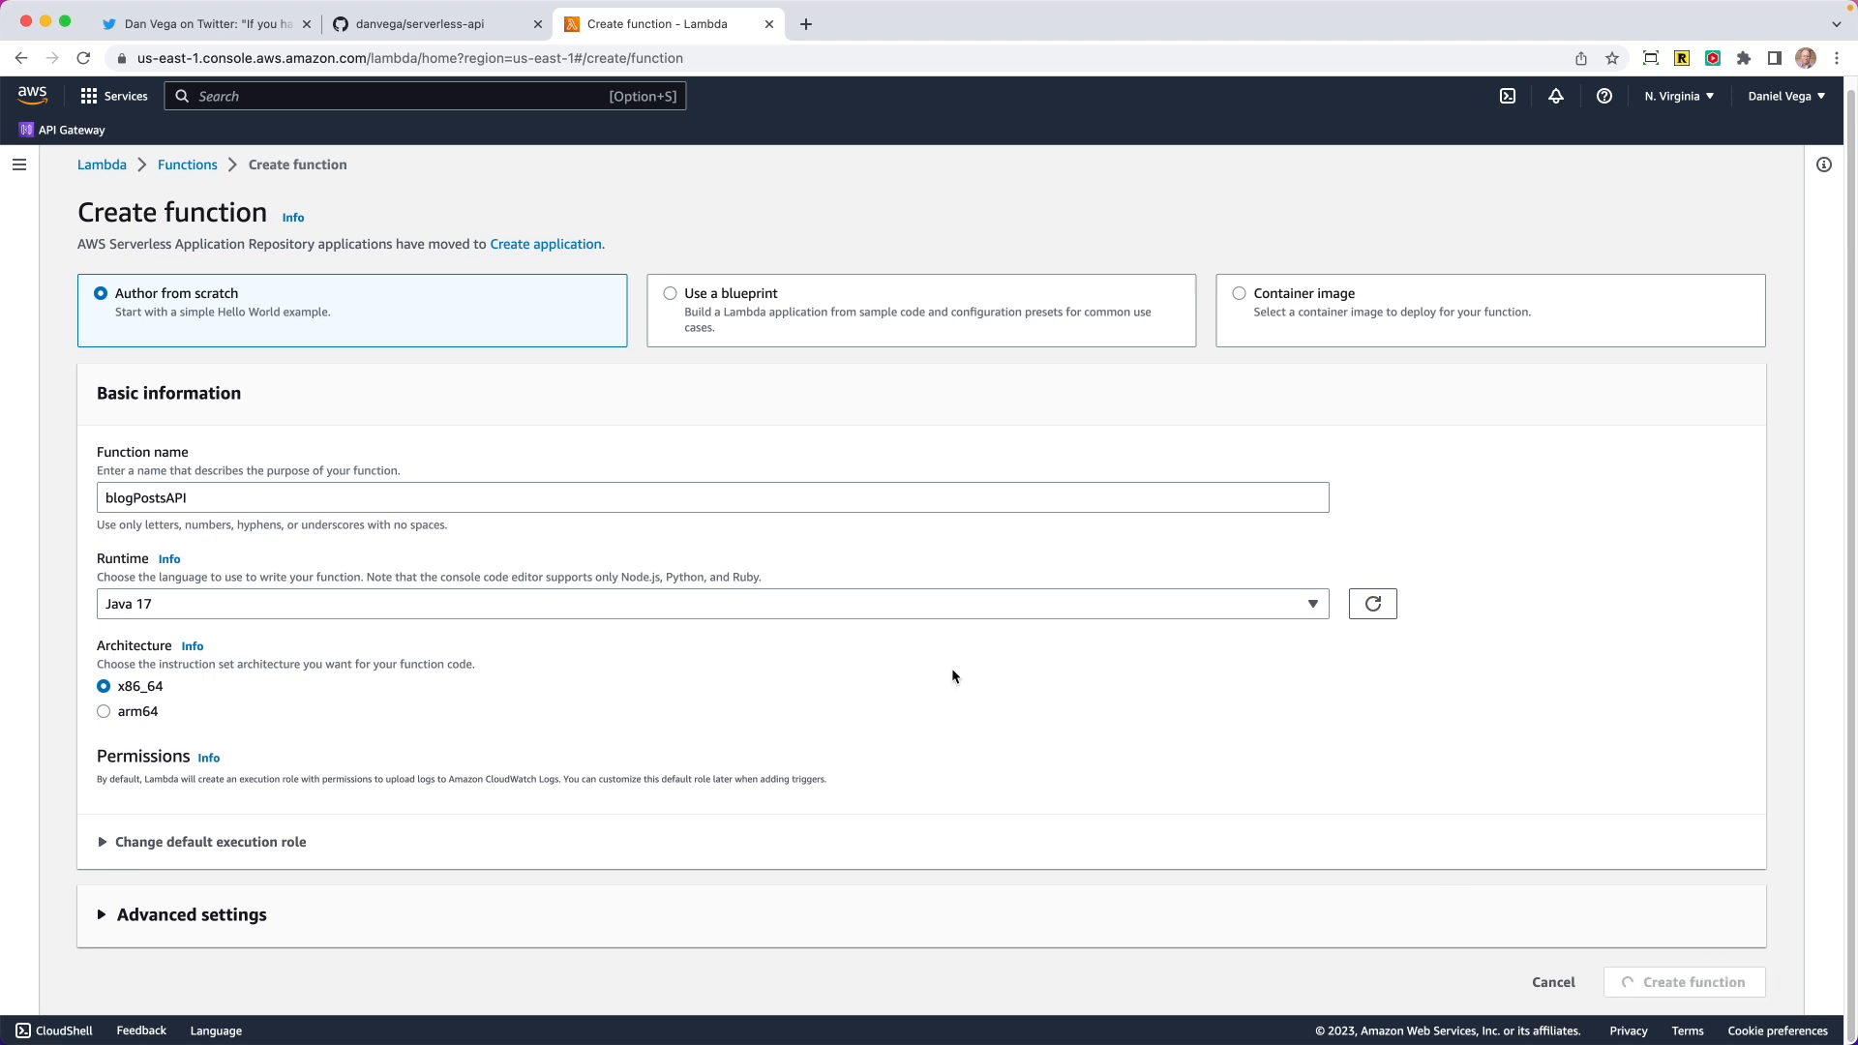Click the help question mark icon
This screenshot has height=1045, width=1858.
pos(1604,96)
